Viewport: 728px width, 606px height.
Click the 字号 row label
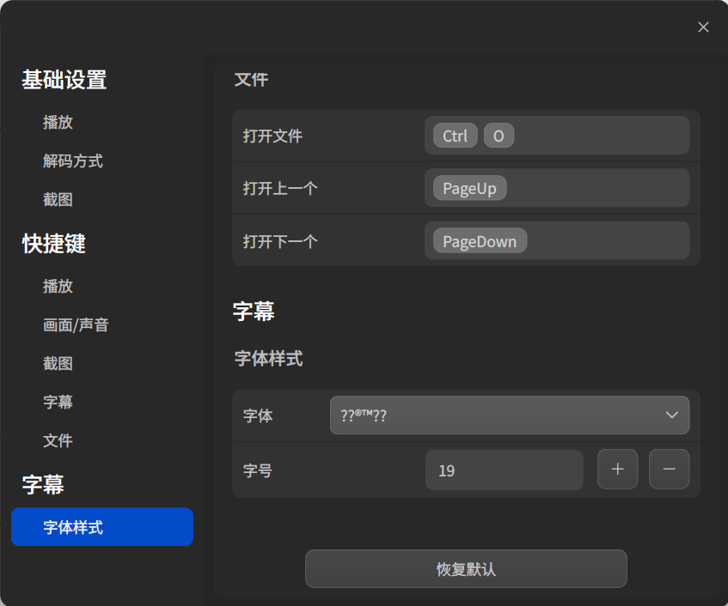258,470
